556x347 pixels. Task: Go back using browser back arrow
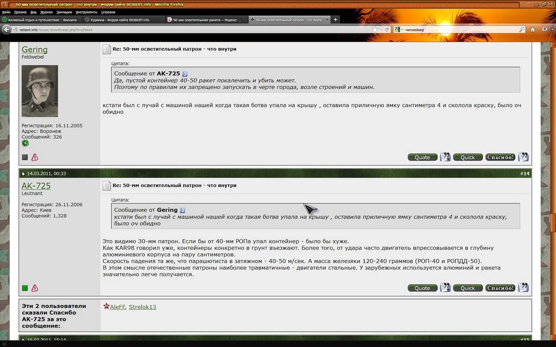(7, 30)
